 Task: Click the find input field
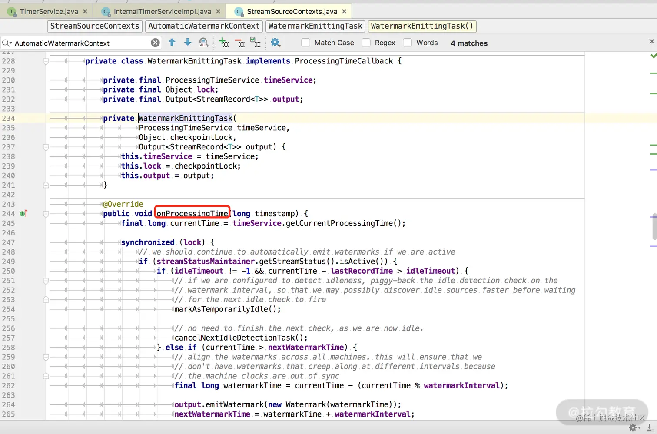pos(82,43)
